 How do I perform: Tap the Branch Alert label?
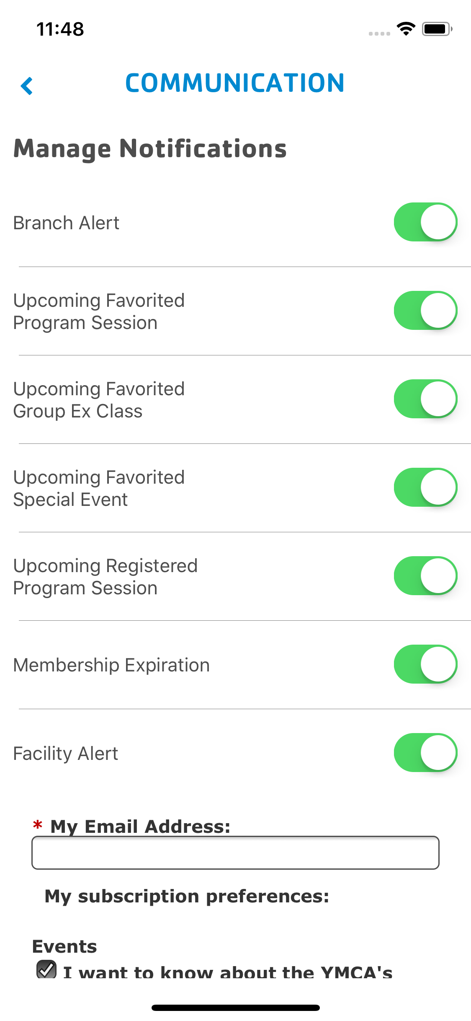[x=66, y=223]
